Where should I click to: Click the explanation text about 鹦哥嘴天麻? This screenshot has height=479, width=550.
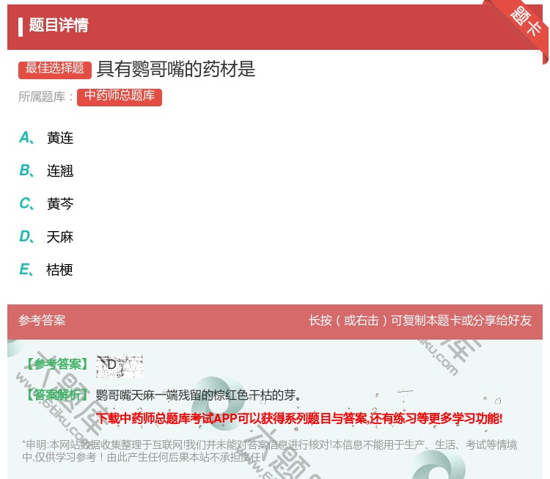[199, 395]
